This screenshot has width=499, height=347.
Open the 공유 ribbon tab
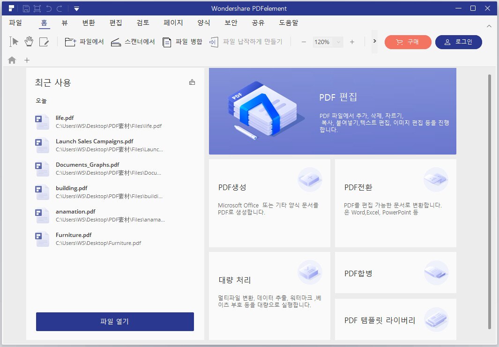[x=258, y=22]
